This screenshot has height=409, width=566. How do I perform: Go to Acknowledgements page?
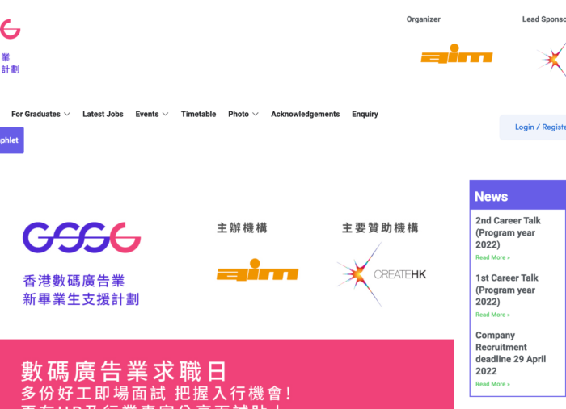[x=306, y=114]
